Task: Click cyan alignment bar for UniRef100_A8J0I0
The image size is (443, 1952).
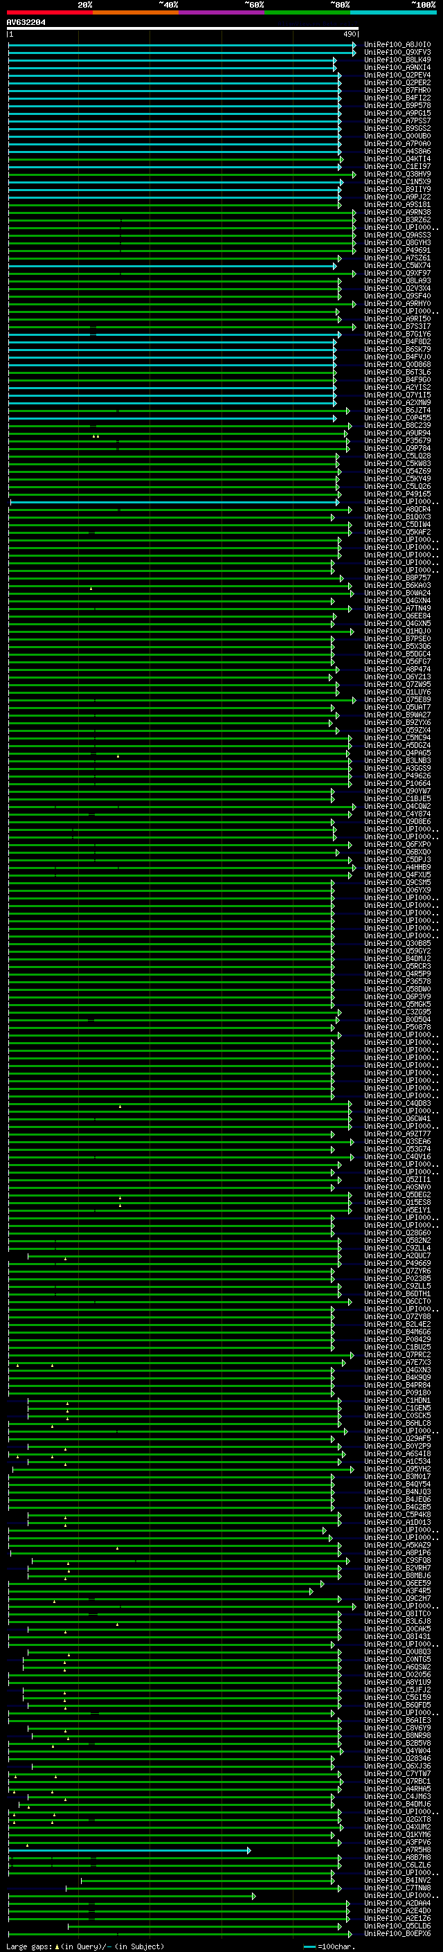Action: point(182,45)
